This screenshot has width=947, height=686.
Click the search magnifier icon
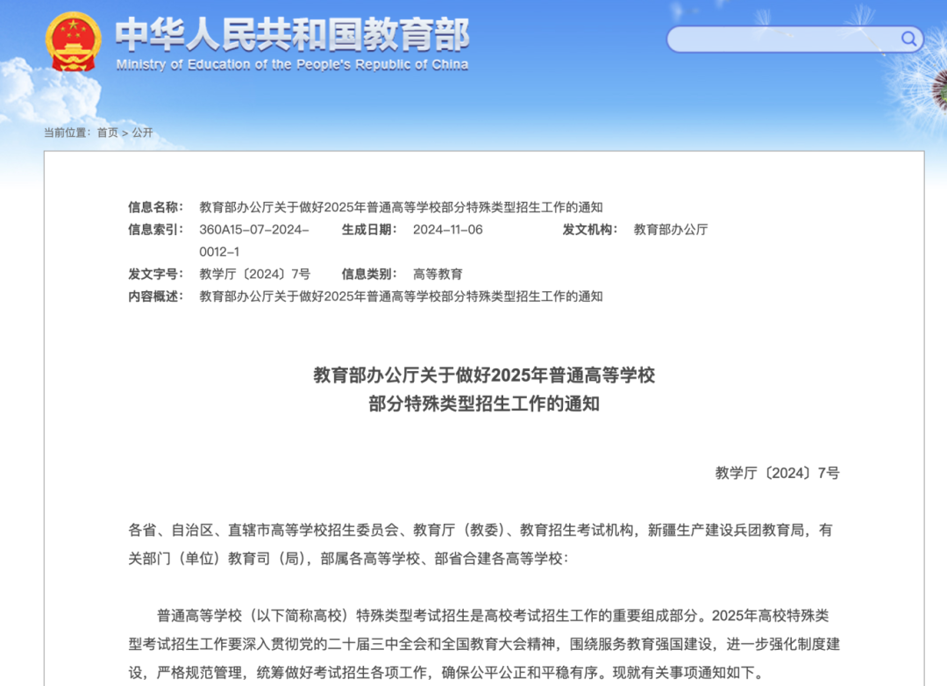[x=908, y=39]
